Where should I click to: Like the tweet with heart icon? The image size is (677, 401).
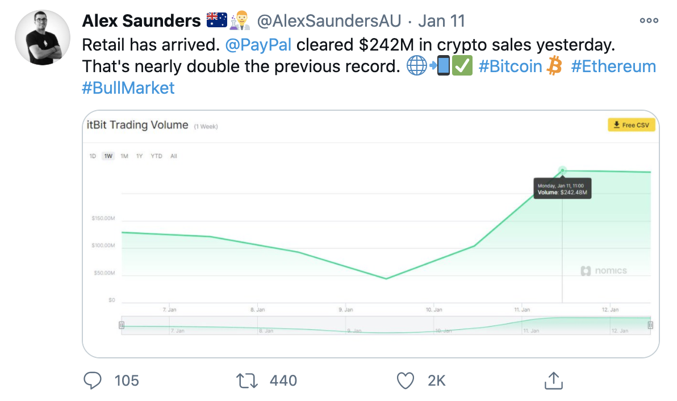pos(405,381)
